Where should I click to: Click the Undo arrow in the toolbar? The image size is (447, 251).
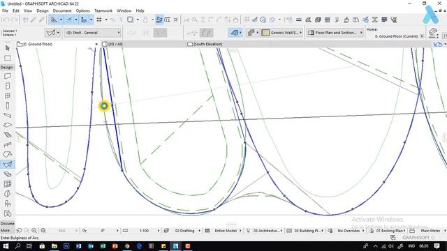tap(6, 20)
